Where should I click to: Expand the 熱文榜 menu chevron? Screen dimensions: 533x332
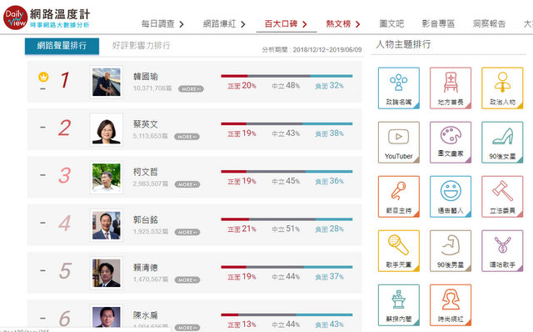tap(357, 24)
